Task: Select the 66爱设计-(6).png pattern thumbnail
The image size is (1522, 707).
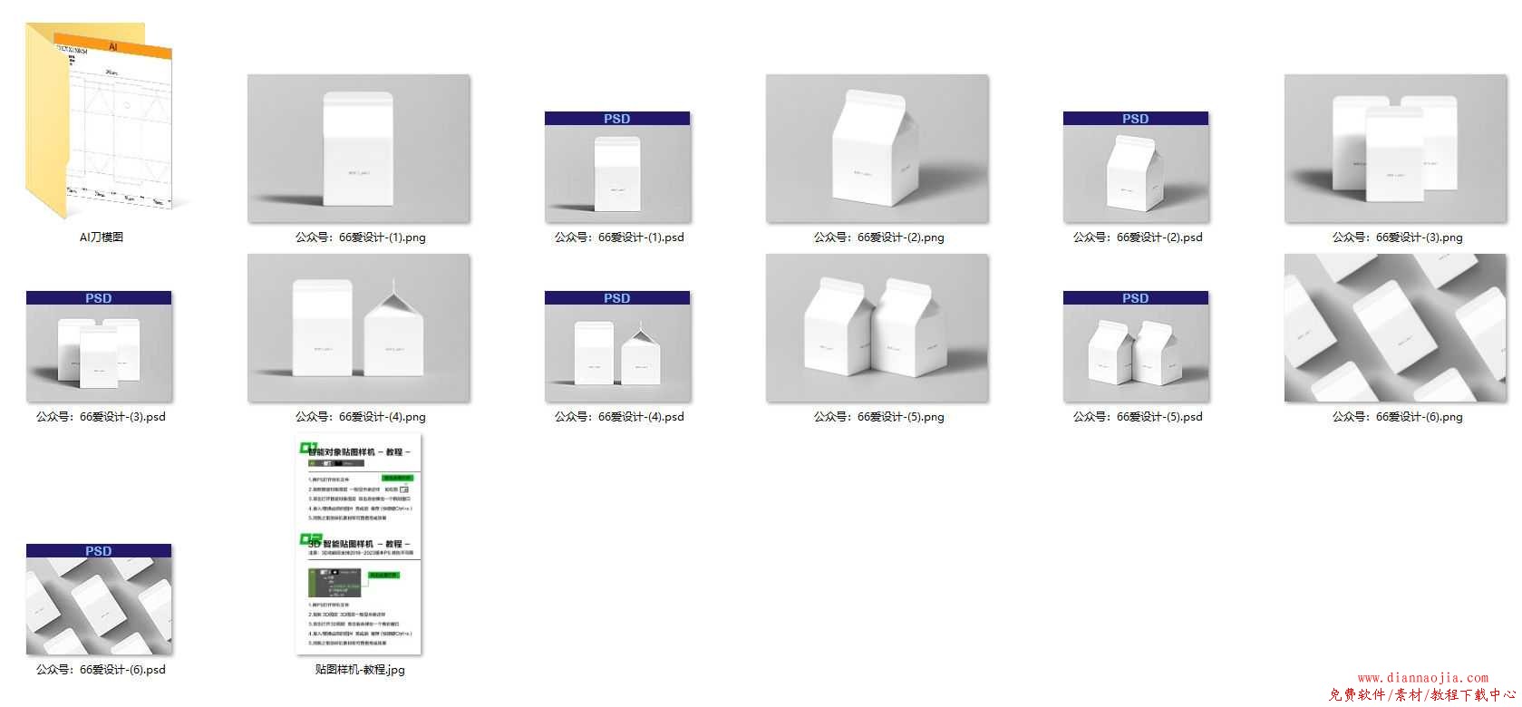Action: 1396,328
